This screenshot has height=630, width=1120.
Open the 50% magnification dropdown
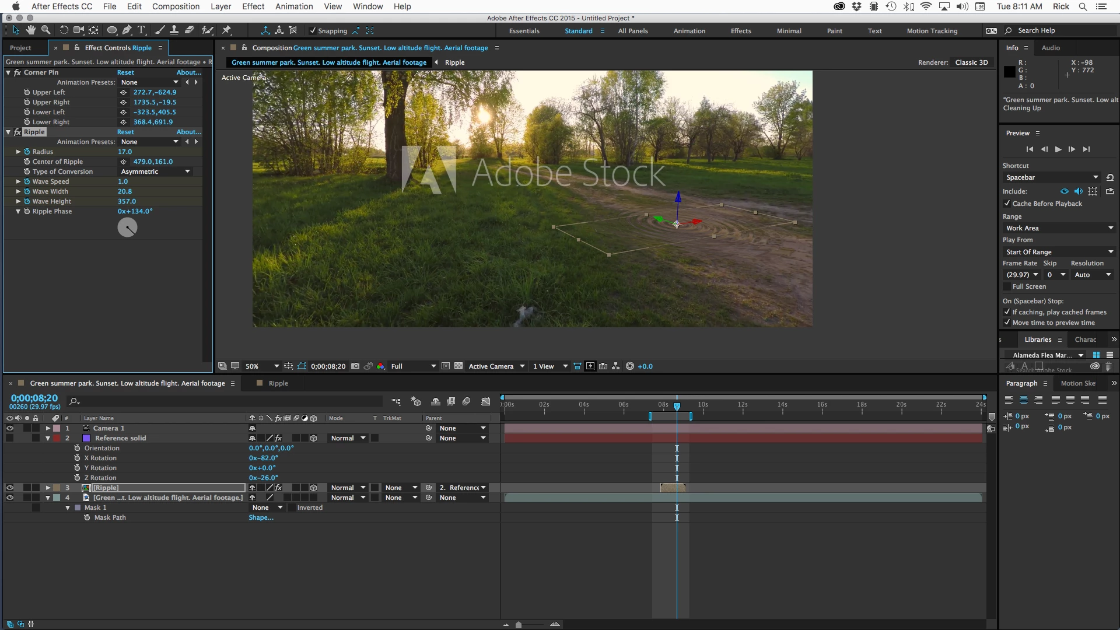262,366
